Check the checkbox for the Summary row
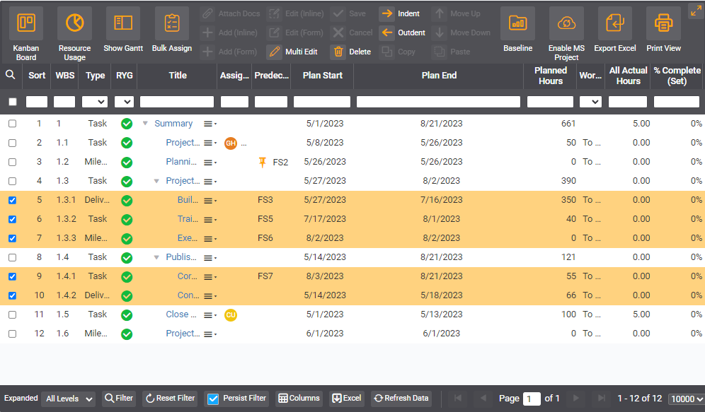Viewport: 705px width, 412px height. 12,123
